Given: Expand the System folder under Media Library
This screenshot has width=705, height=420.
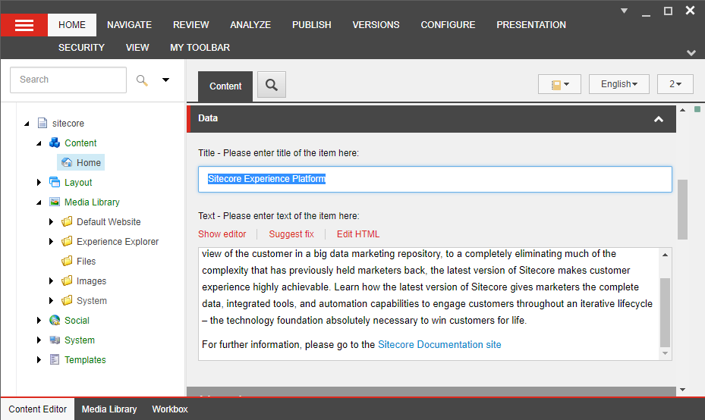Looking at the screenshot, I should (x=52, y=301).
